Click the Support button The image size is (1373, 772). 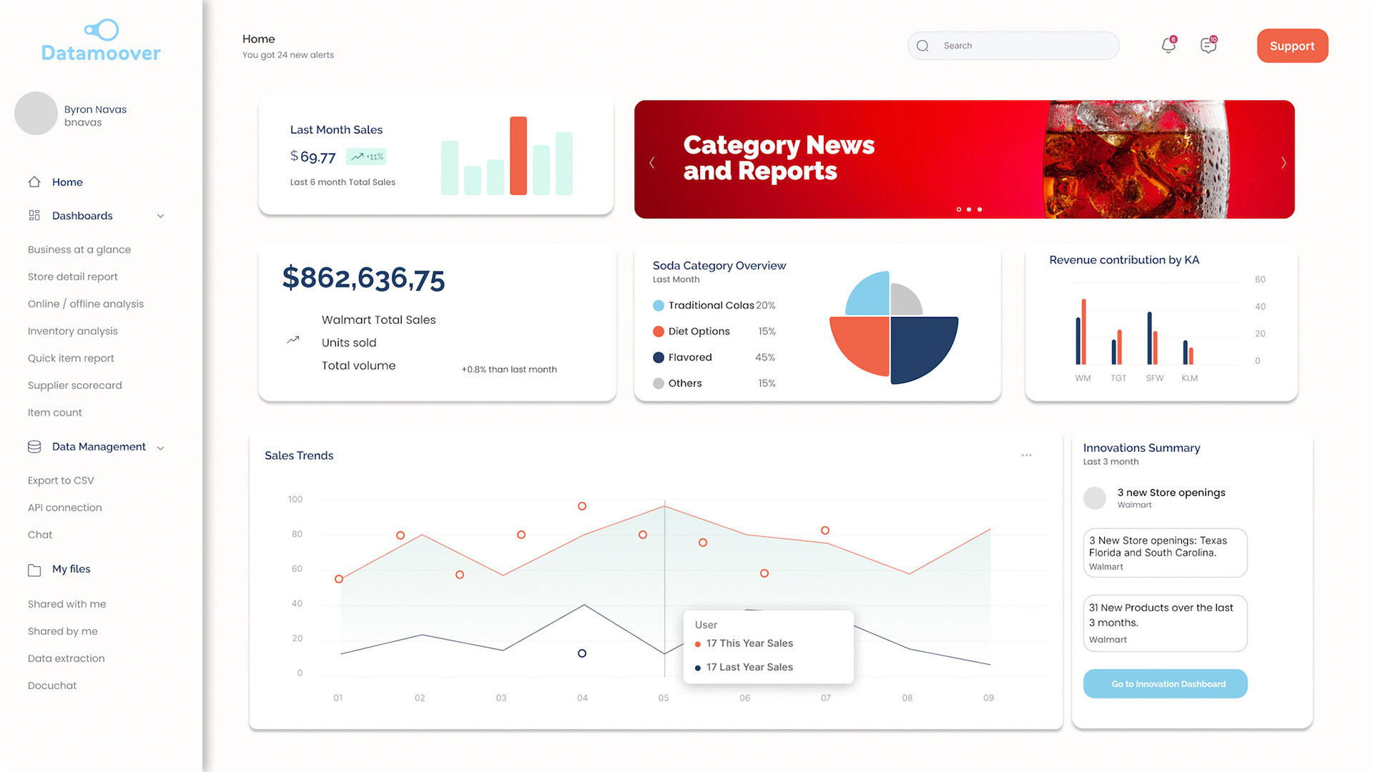(1291, 46)
